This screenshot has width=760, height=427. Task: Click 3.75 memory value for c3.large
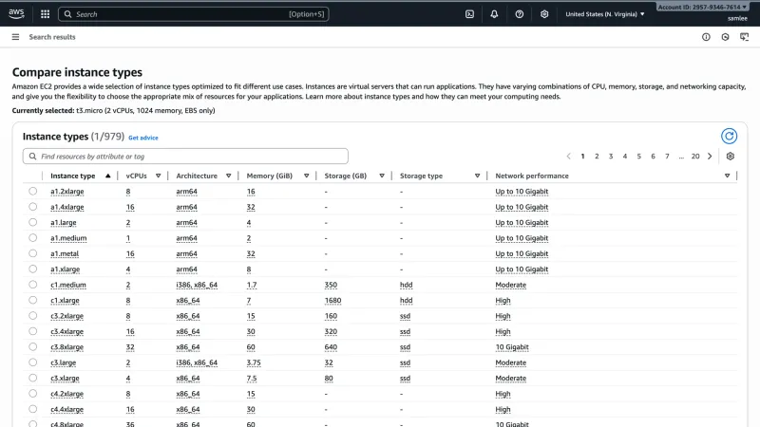[x=254, y=362]
